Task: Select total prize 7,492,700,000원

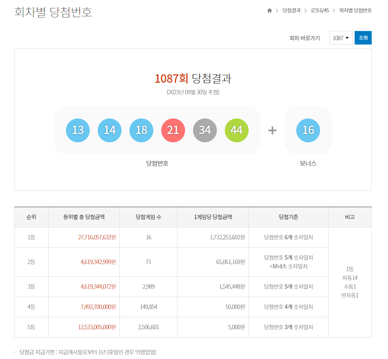Action: pyautogui.click(x=98, y=307)
